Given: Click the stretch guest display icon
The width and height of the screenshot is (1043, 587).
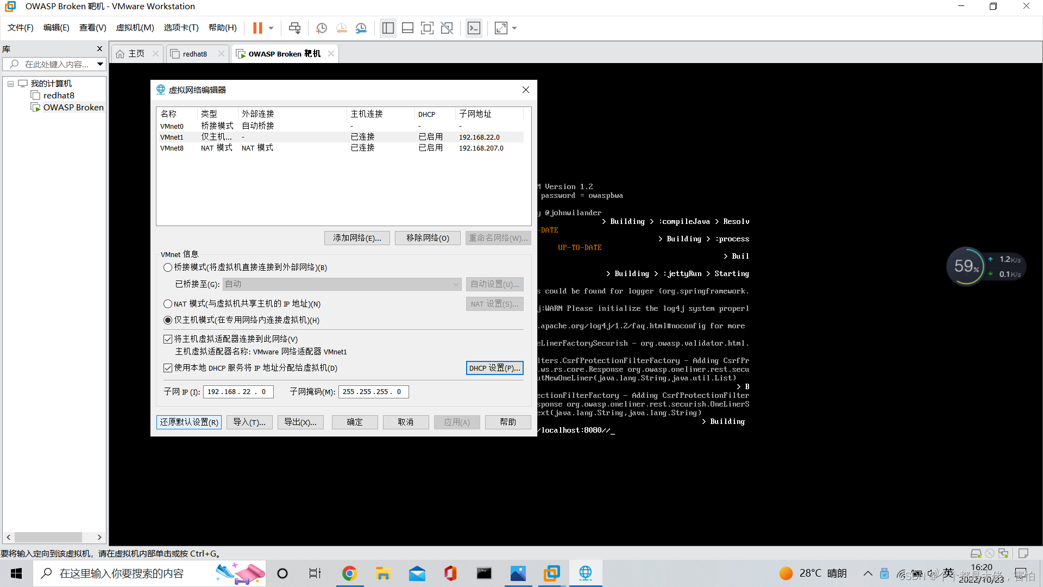Looking at the screenshot, I should [x=501, y=28].
